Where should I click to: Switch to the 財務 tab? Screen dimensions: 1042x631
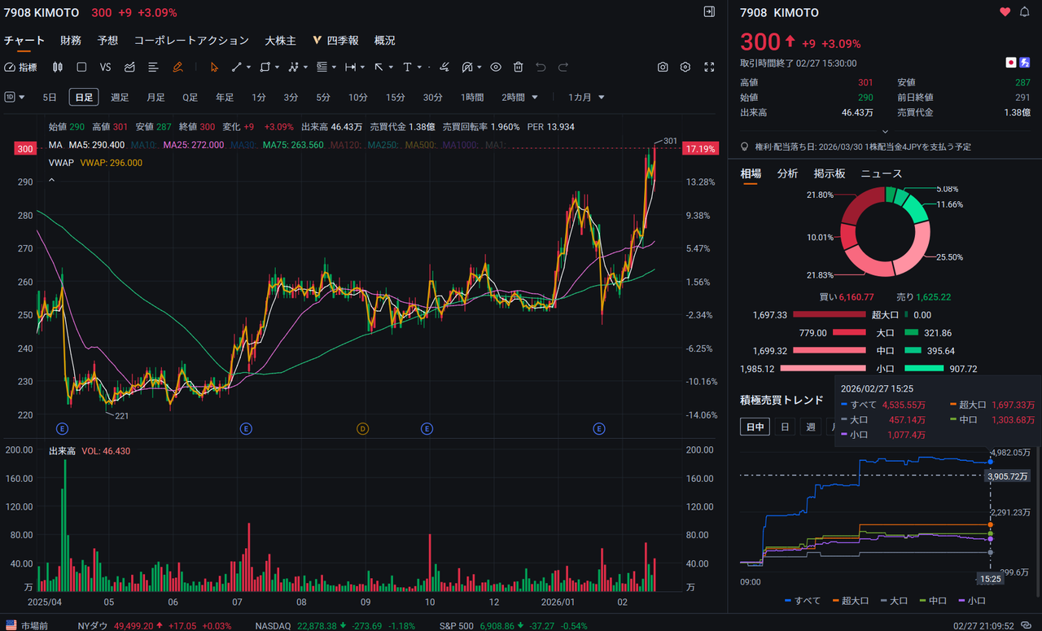pyautogui.click(x=70, y=40)
